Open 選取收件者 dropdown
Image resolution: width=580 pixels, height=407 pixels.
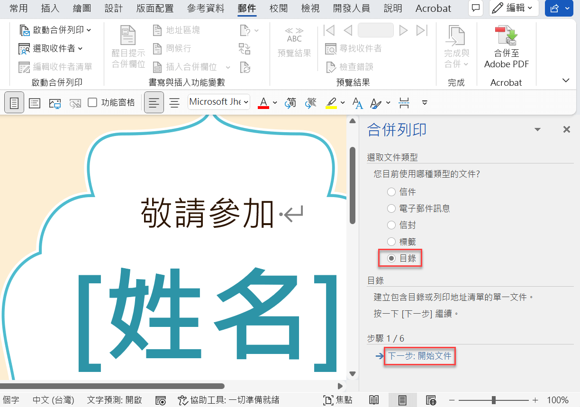[x=51, y=48]
